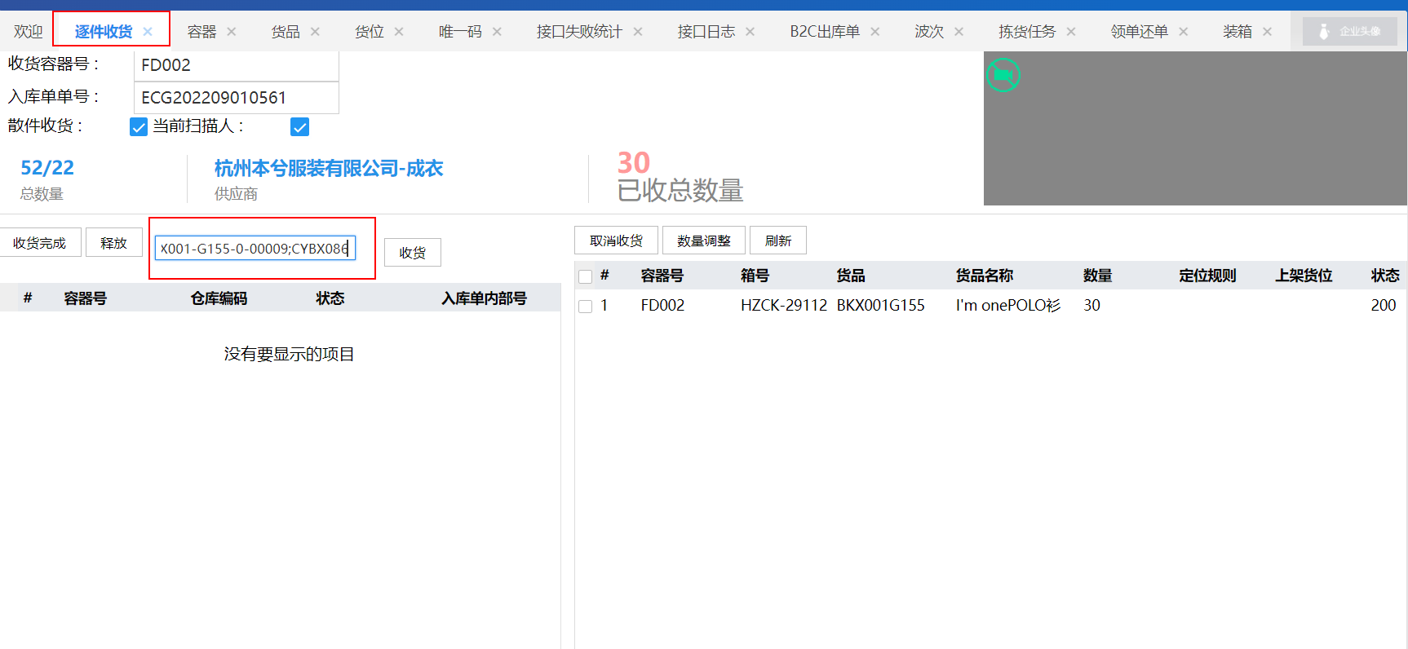1408x649 pixels.
Task: Select the row 1 FD002 checkbox
Action: tap(585, 307)
